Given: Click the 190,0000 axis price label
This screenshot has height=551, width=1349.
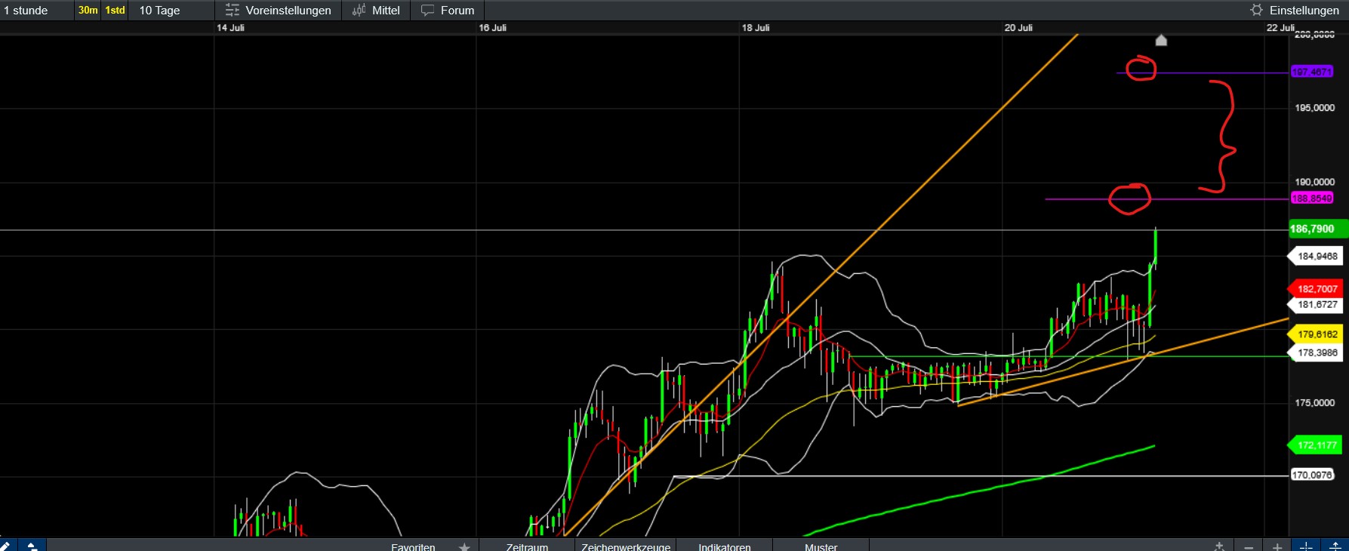Looking at the screenshot, I should pos(1315,182).
